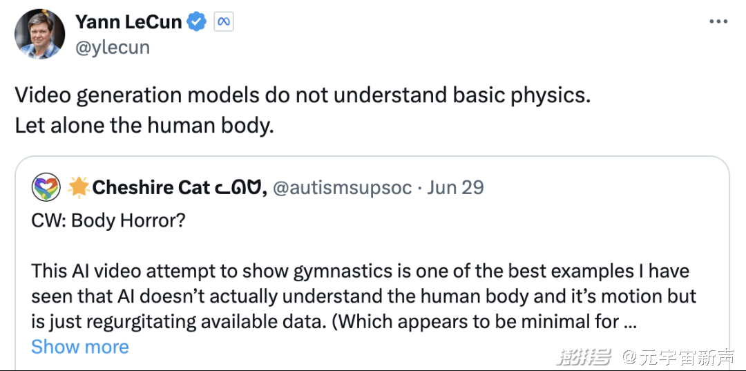Click the CW: Body Horror line

(x=108, y=220)
